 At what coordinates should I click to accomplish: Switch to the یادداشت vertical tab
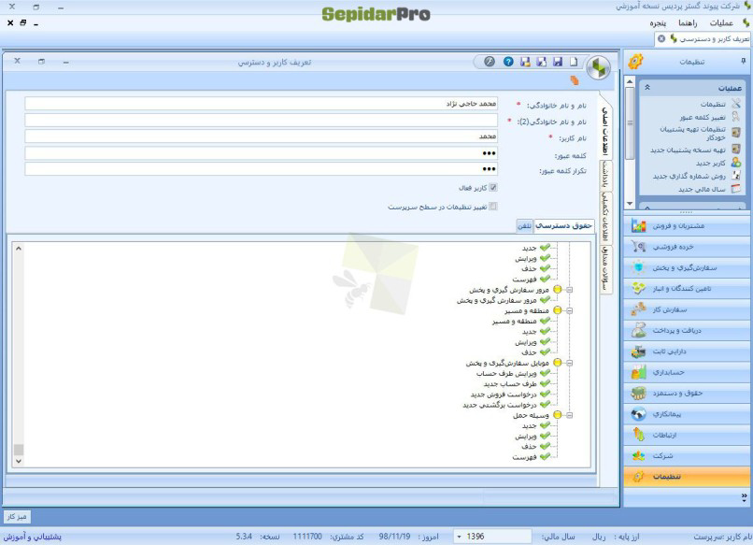point(605,174)
